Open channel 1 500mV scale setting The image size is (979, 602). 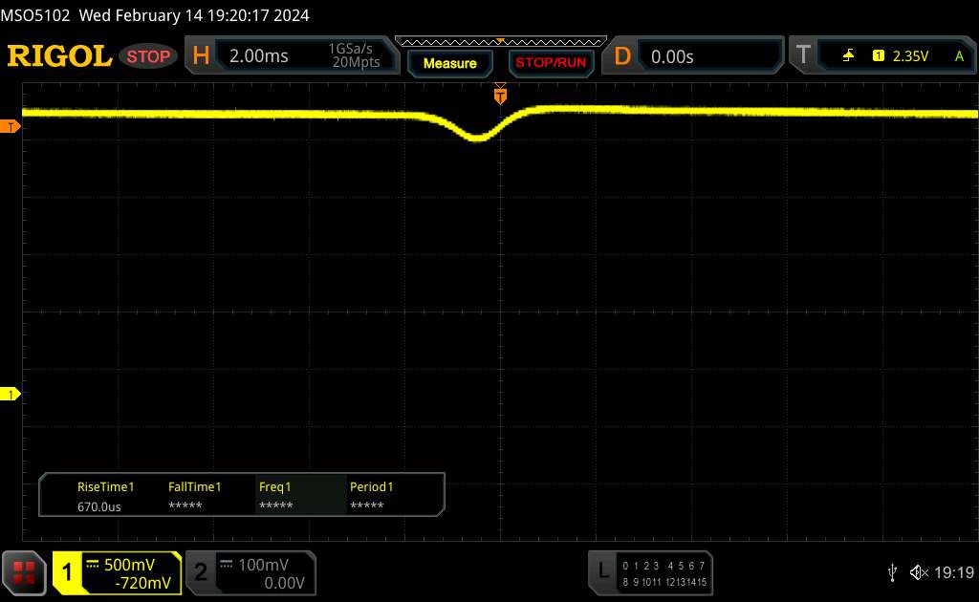pos(129,565)
